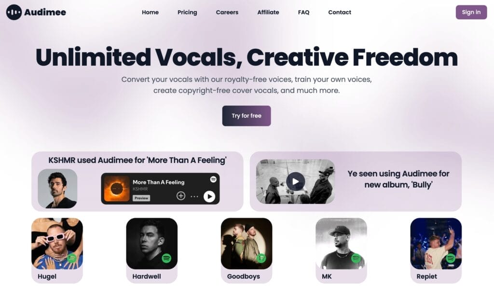Open Hardwell's Spotify badge icon
Viewport: 494px width, 299px height.
[166, 258]
